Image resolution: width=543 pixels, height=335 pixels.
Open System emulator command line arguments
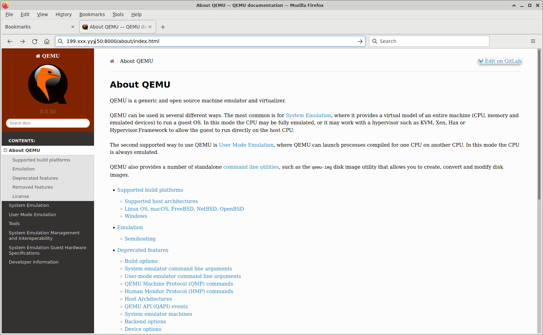pyautogui.click(x=178, y=269)
